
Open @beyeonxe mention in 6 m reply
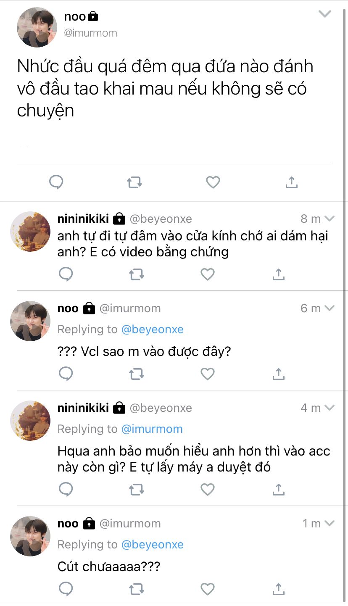pos(152,329)
